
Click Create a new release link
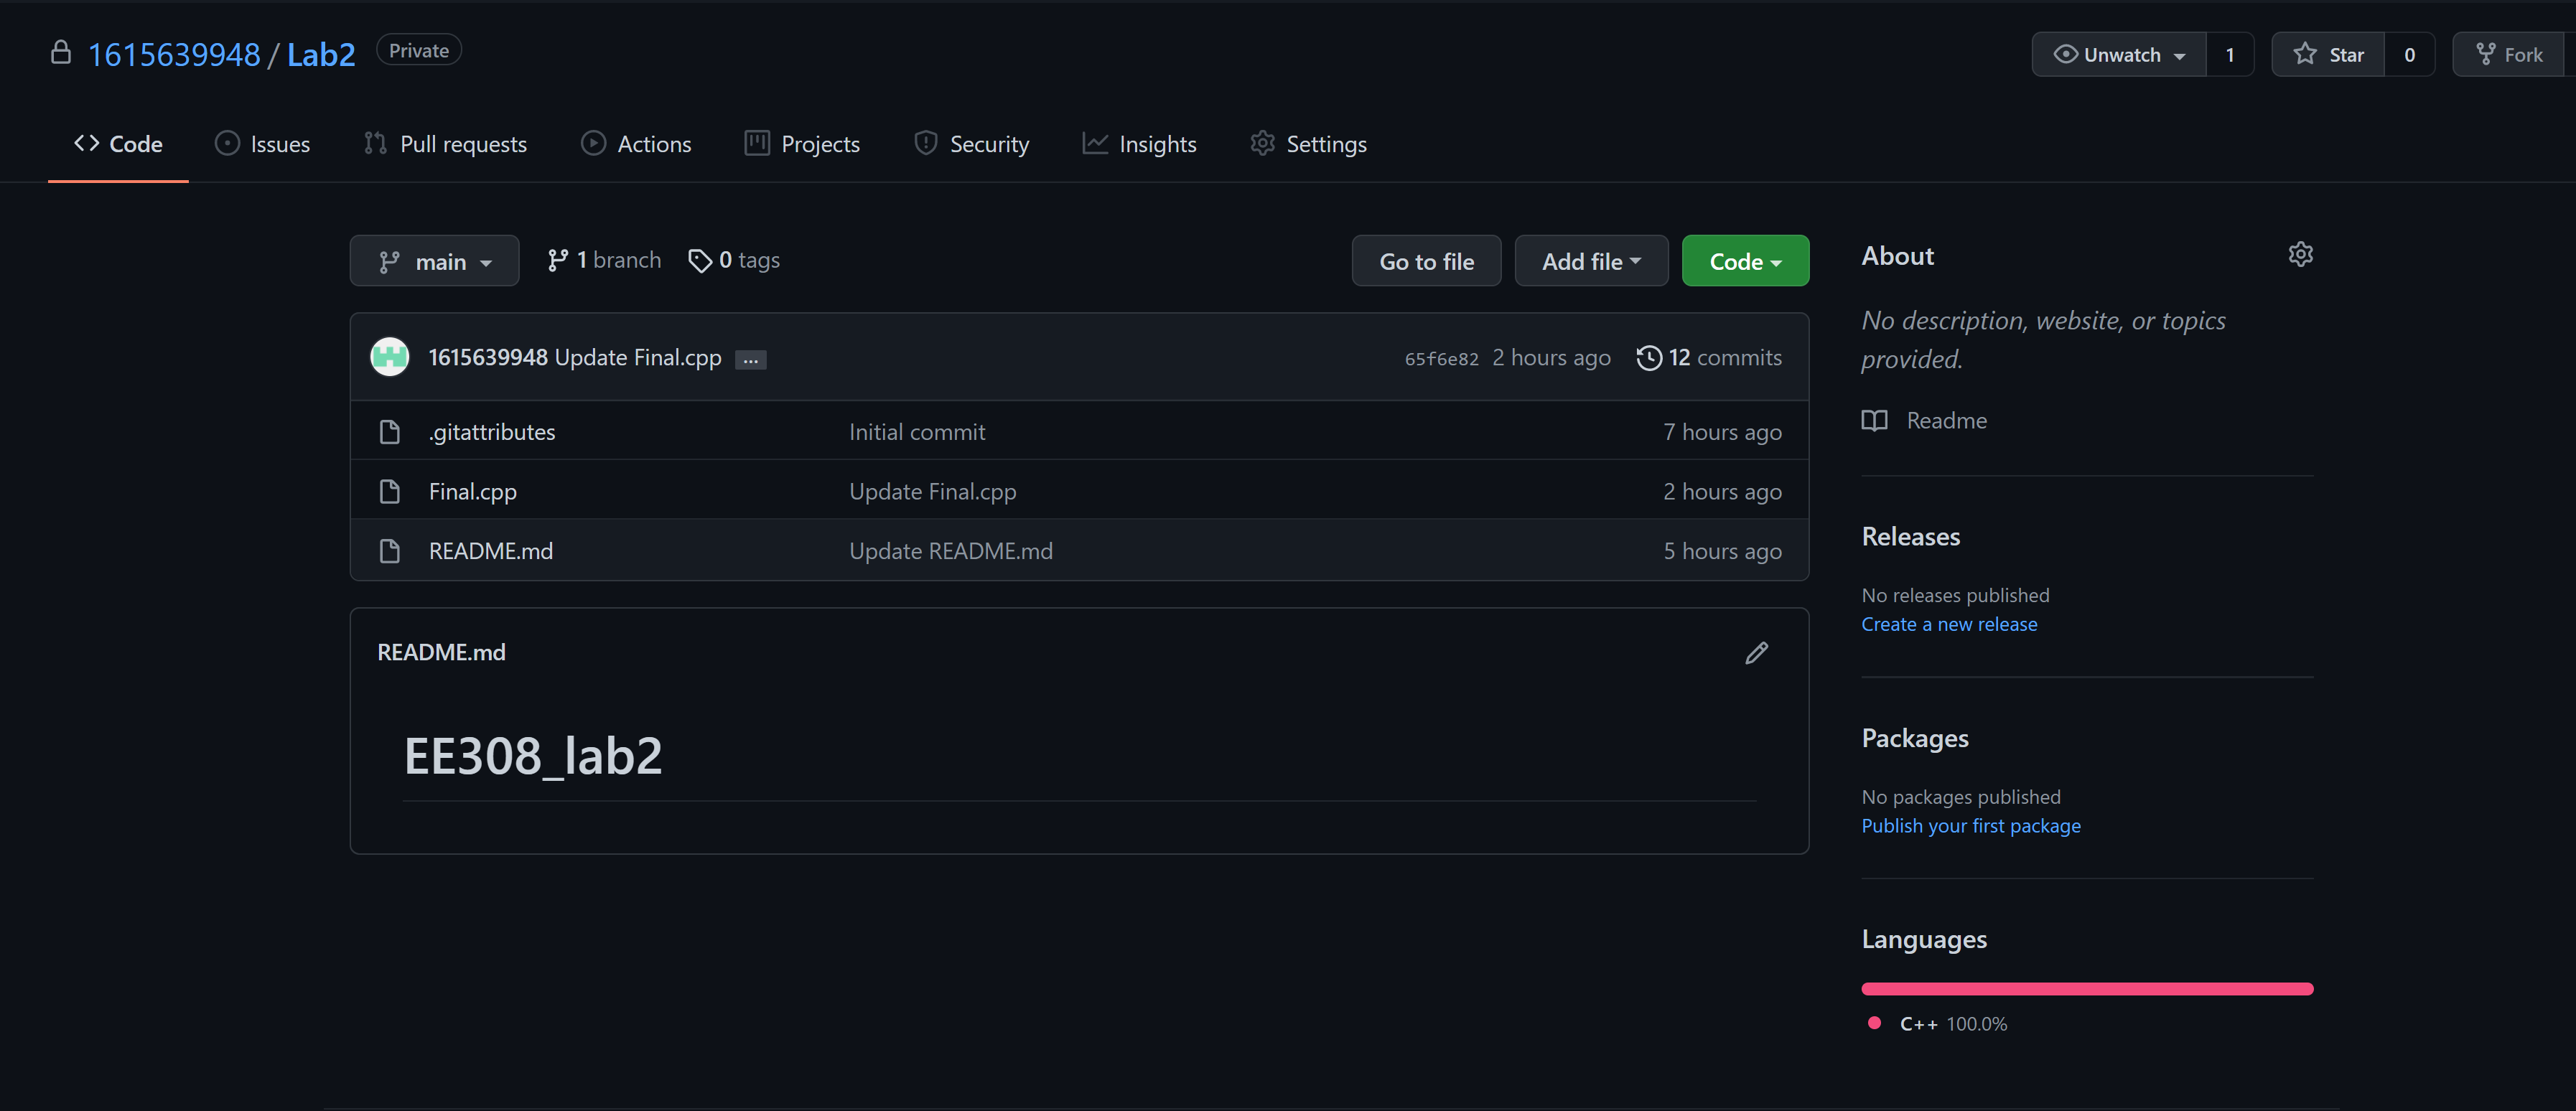1948,624
